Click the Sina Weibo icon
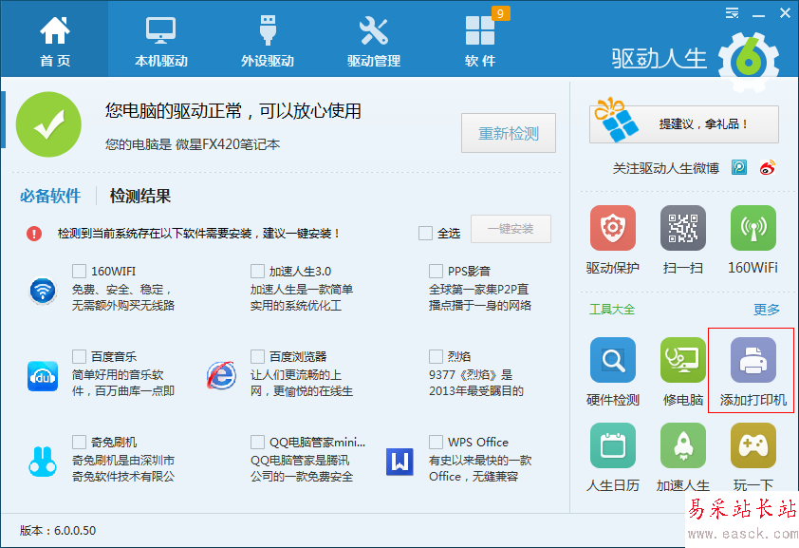 (767, 167)
